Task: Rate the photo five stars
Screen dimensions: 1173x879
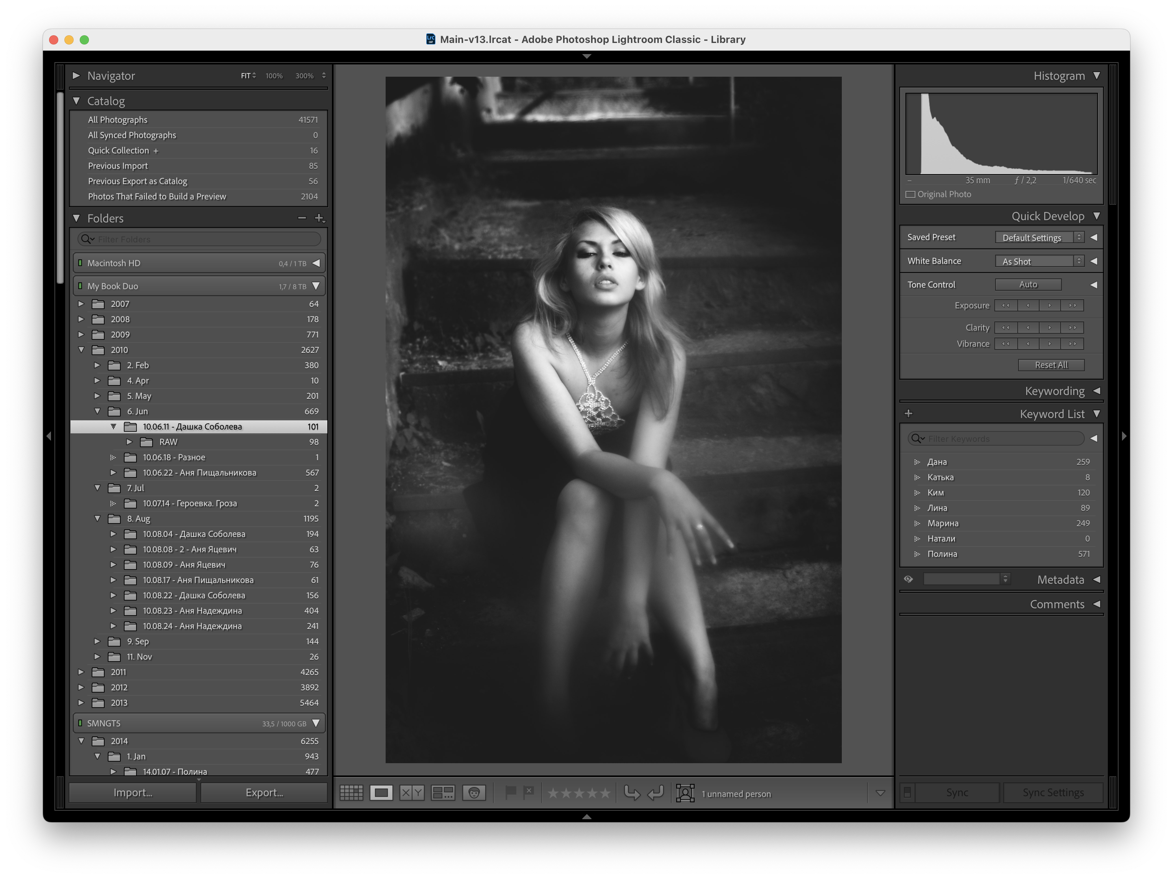Action: (x=605, y=793)
